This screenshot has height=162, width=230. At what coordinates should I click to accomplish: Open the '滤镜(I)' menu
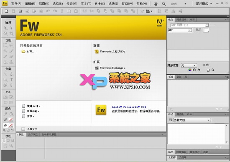tap(113, 4)
